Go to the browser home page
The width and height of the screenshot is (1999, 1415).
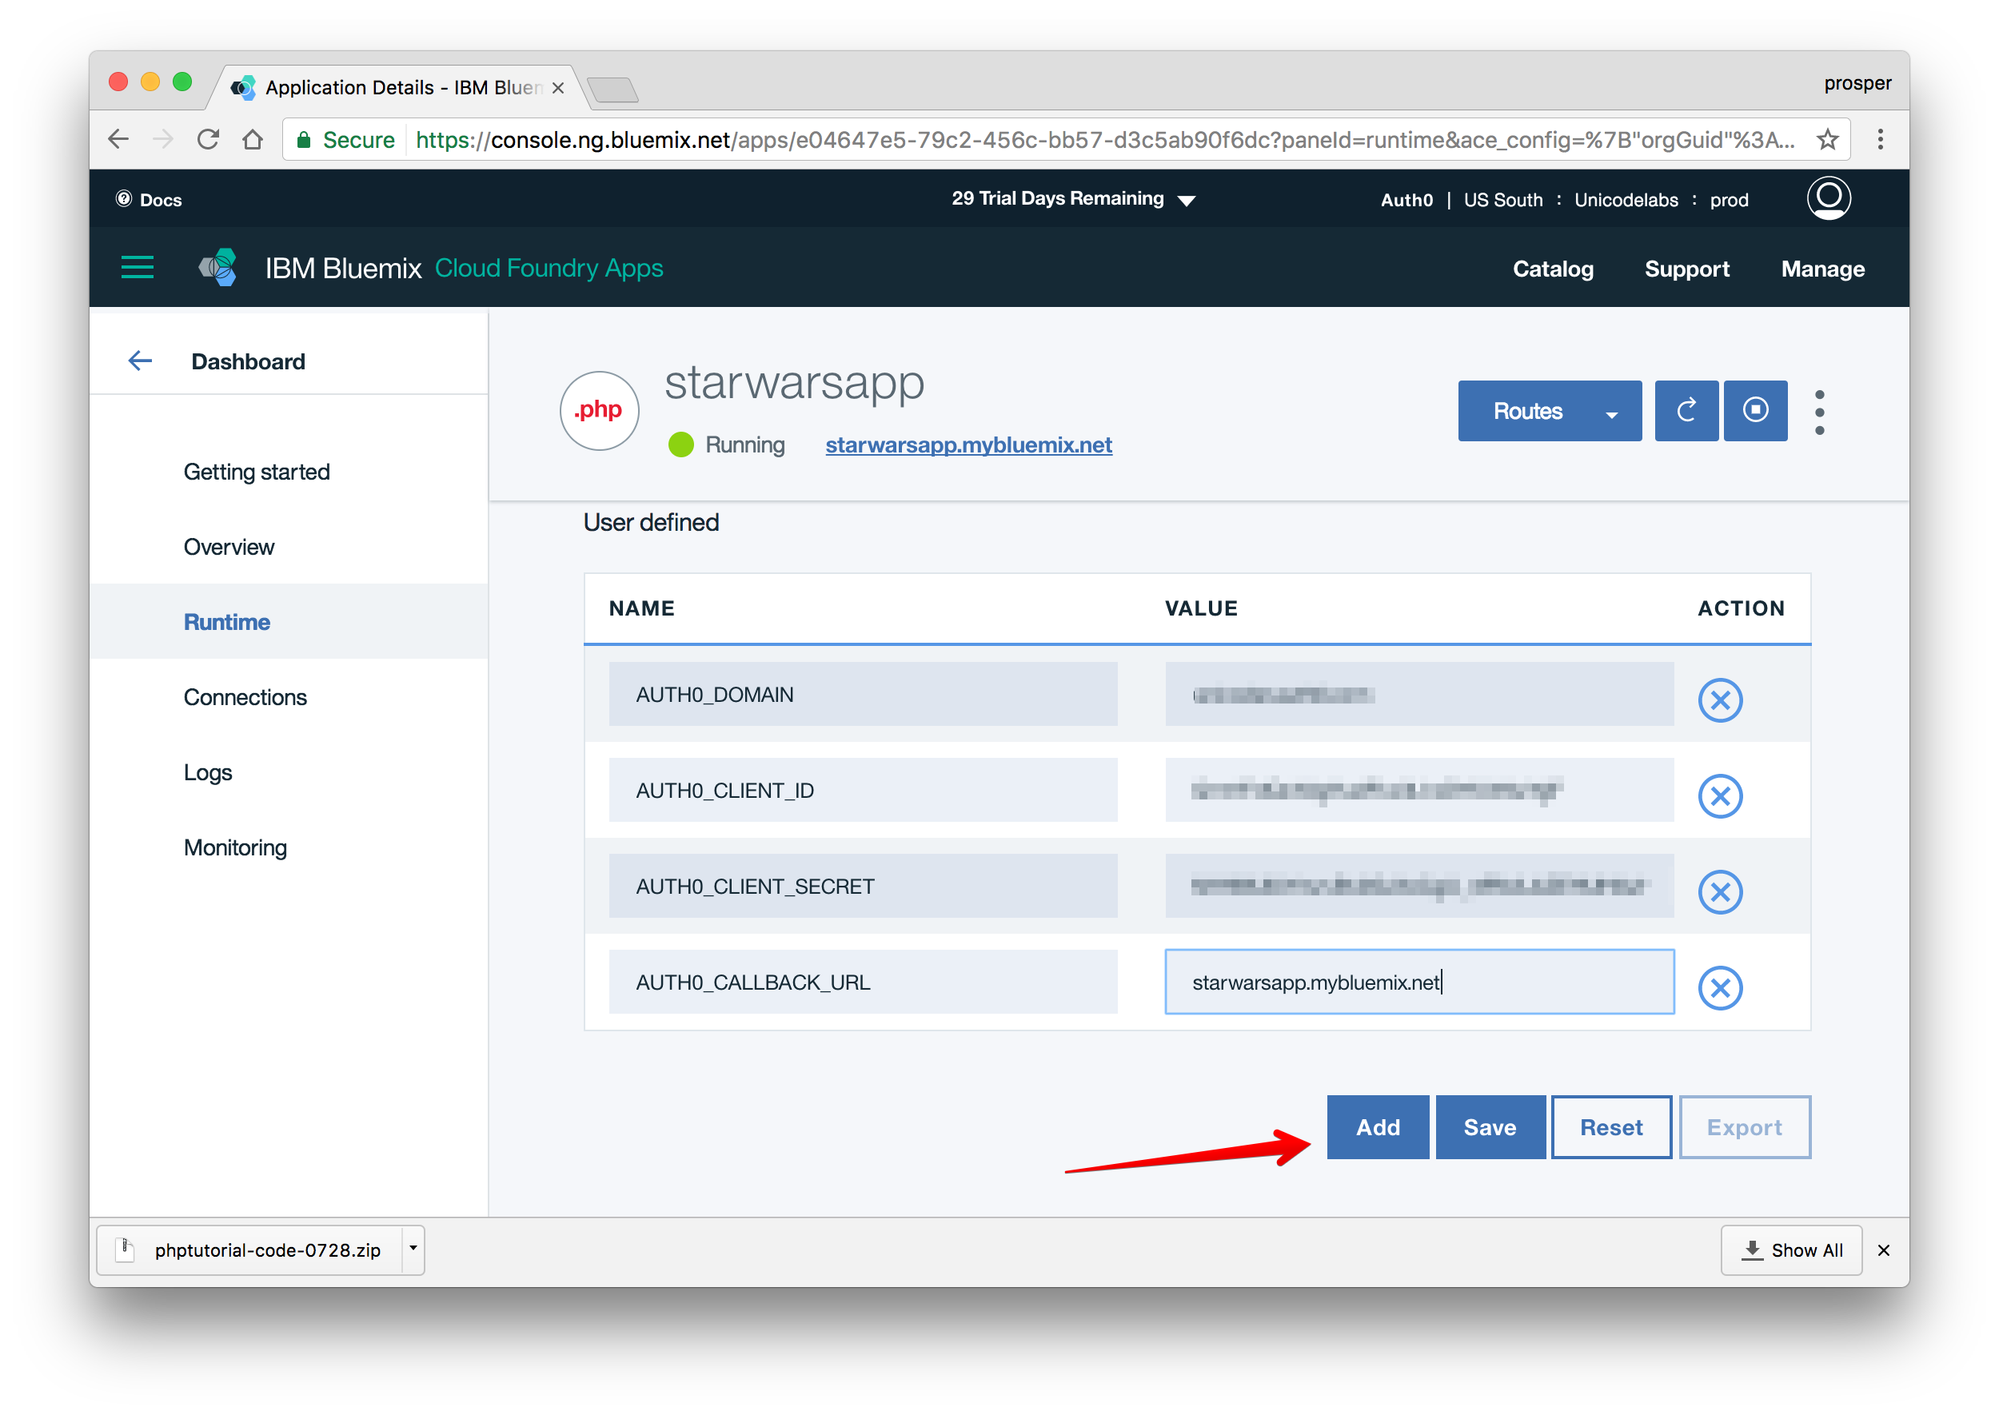[x=253, y=139]
